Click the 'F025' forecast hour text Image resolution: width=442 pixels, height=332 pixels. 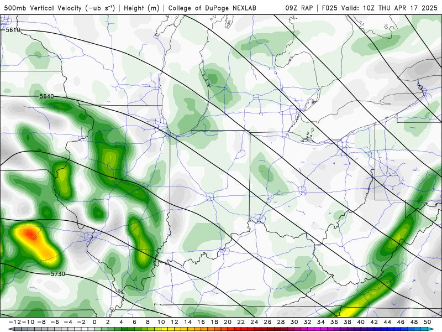(329, 8)
